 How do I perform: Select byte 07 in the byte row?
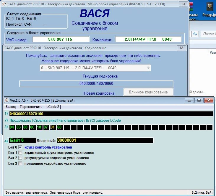click(x=46, y=127)
